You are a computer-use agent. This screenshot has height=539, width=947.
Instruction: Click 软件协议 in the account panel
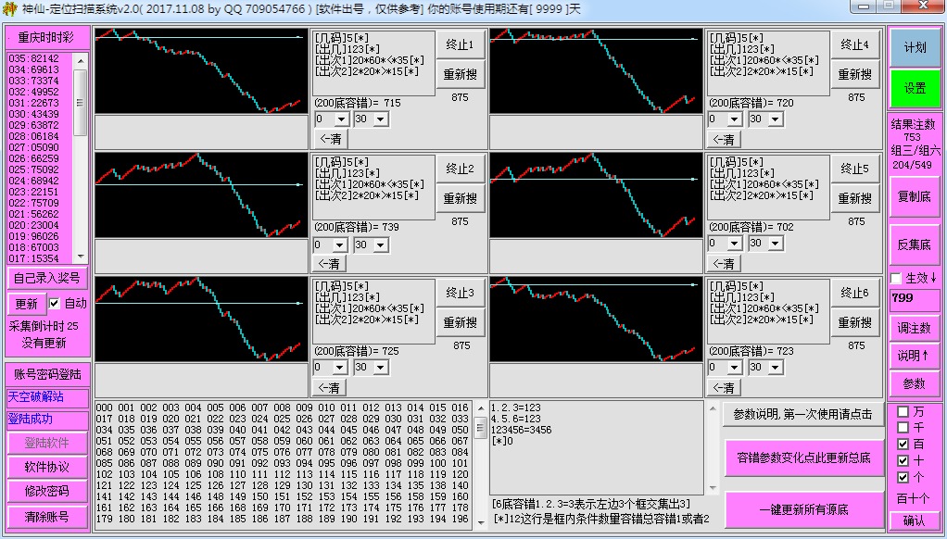click(46, 467)
